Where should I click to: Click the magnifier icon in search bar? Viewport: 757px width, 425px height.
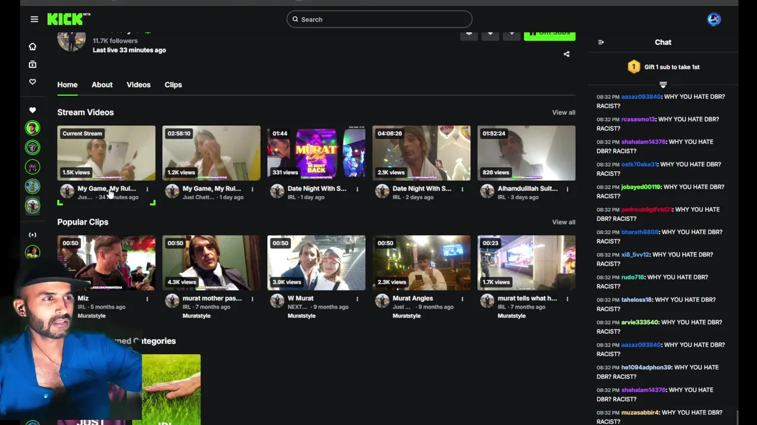pyautogui.click(x=295, y=19)
